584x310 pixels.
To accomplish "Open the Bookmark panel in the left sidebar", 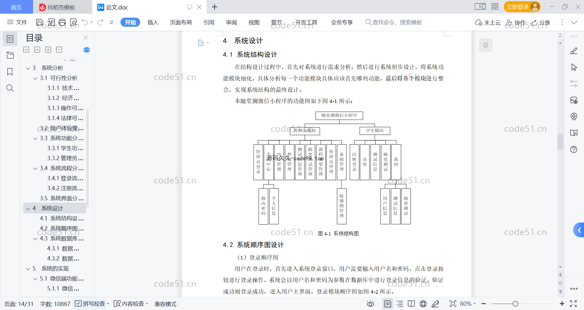I will pos(10,72).
